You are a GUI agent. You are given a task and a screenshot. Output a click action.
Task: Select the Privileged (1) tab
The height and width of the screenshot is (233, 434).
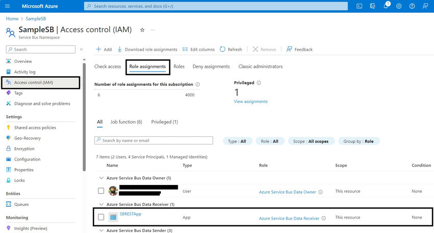pyautogui.click(x=164, y=122)
